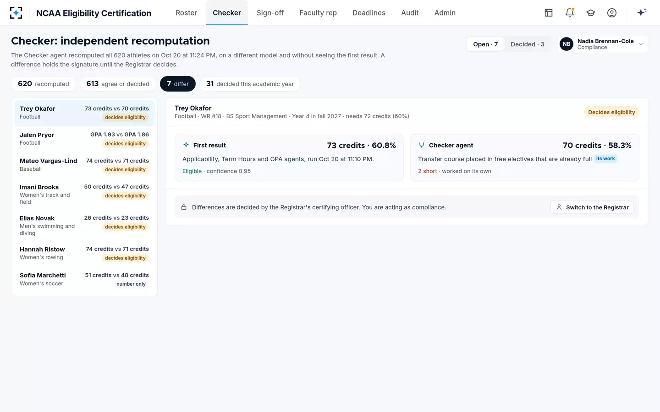Viewport: 660px width, 412px height.
Task: Click the lock icon in the Registrar notice
Action: (x=184, y=207)
